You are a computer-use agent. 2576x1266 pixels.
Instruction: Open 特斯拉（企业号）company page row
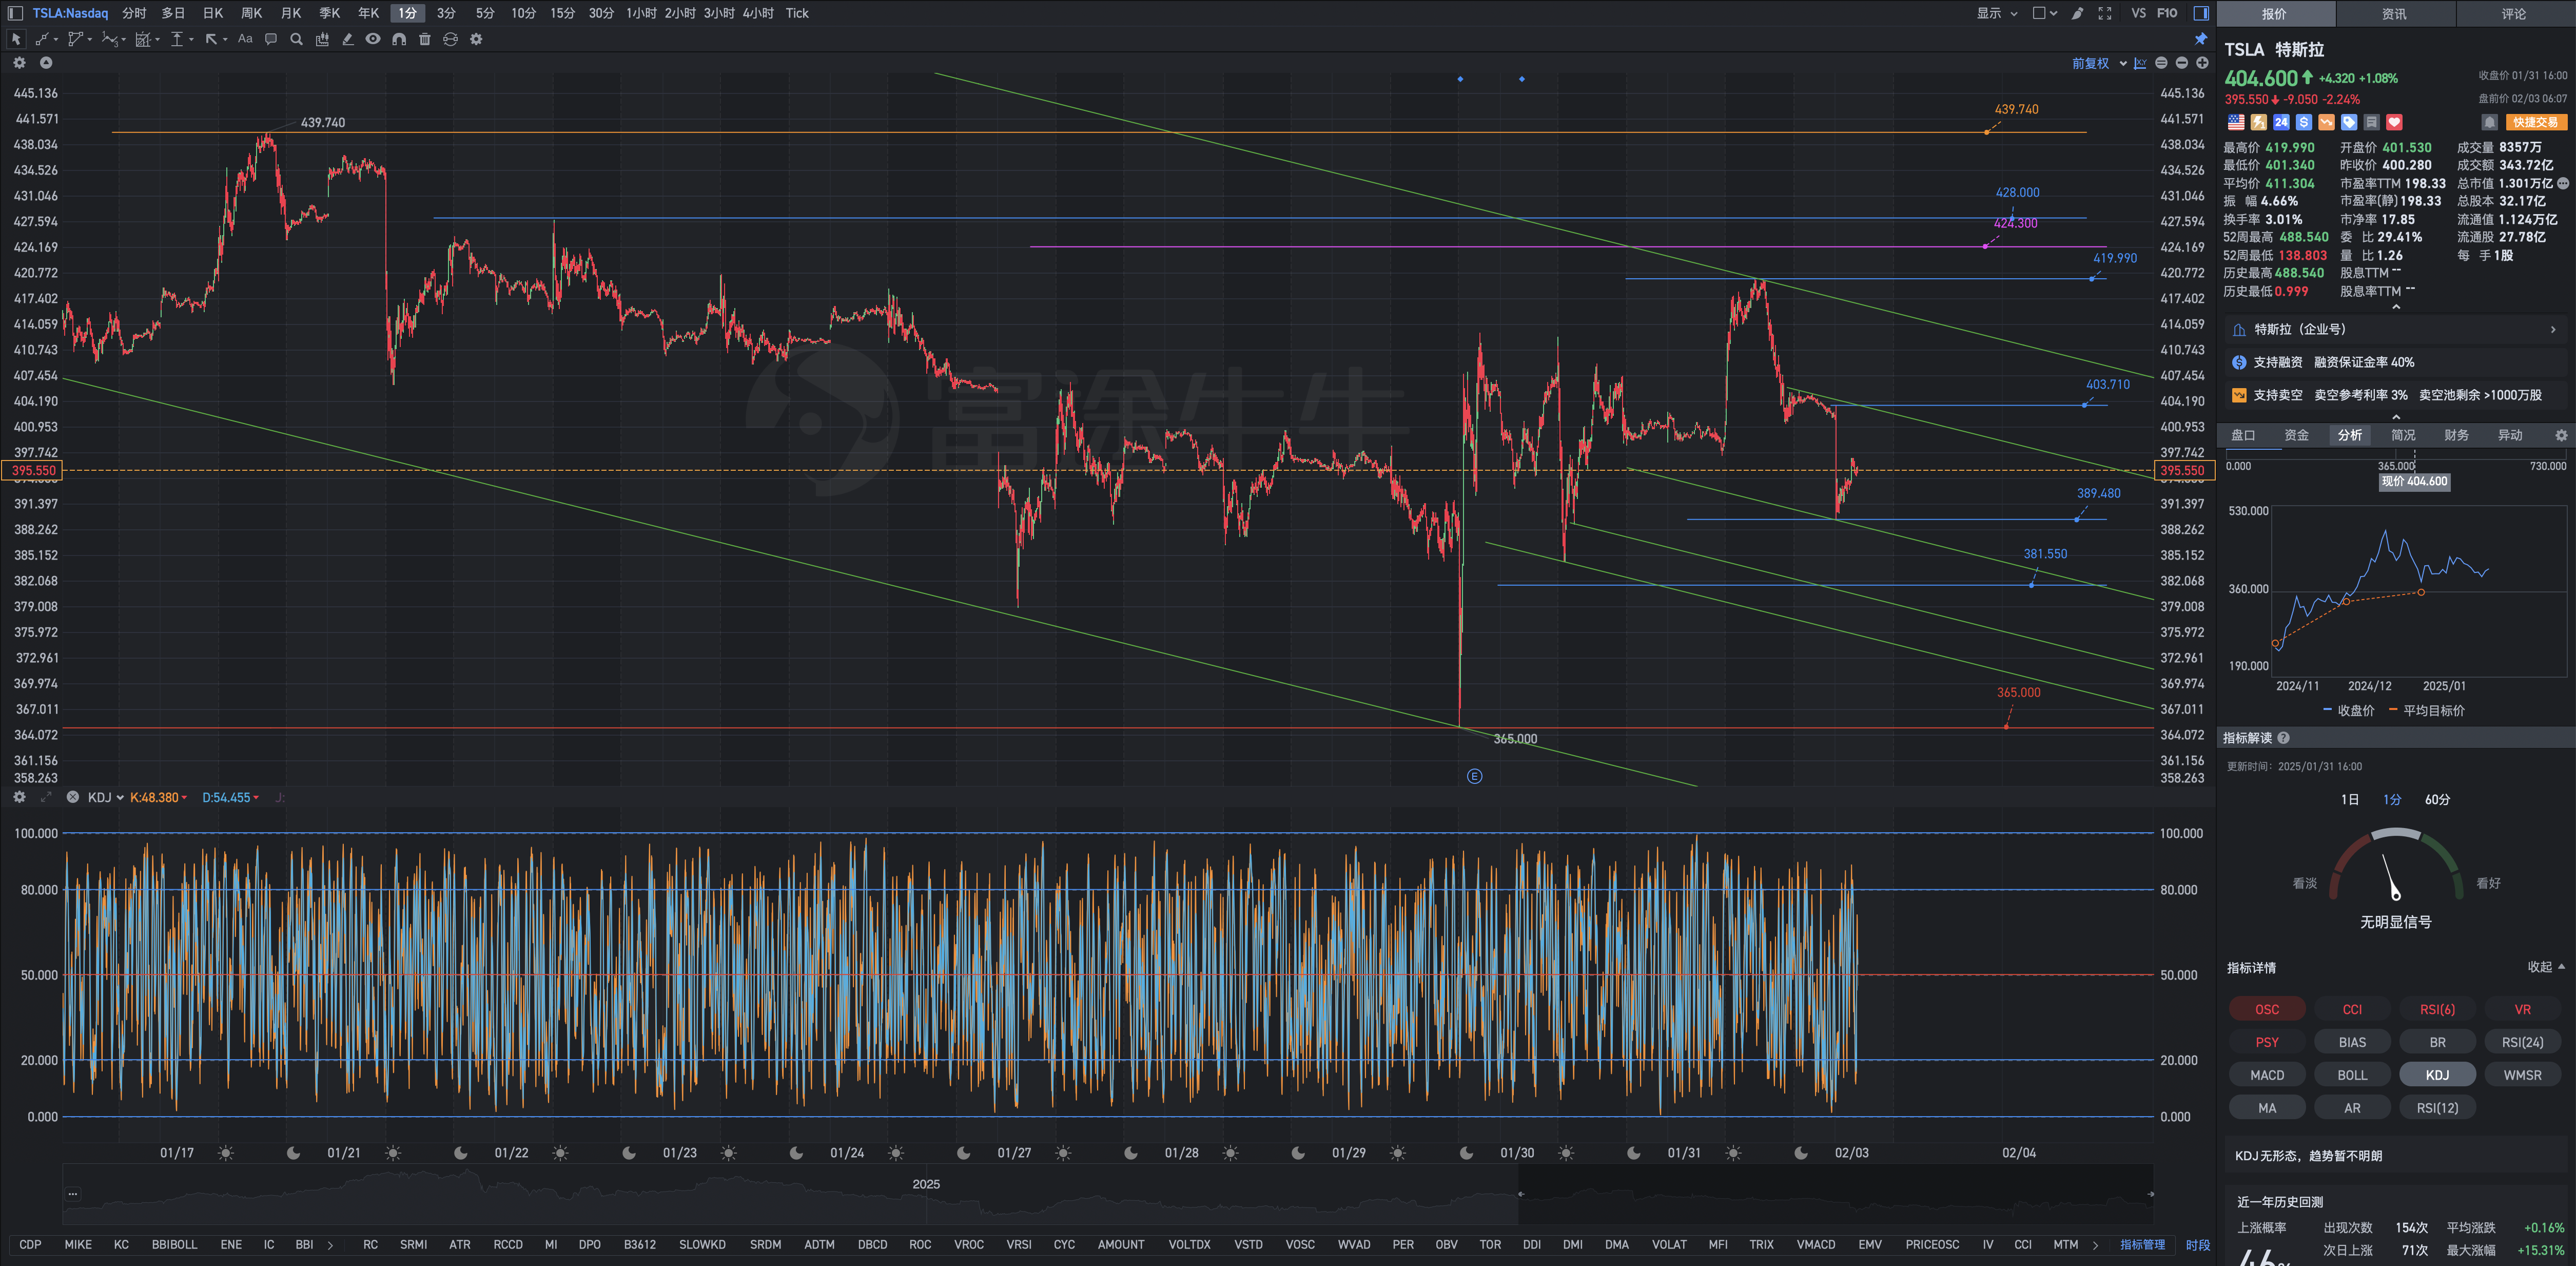click(2396, 329)
